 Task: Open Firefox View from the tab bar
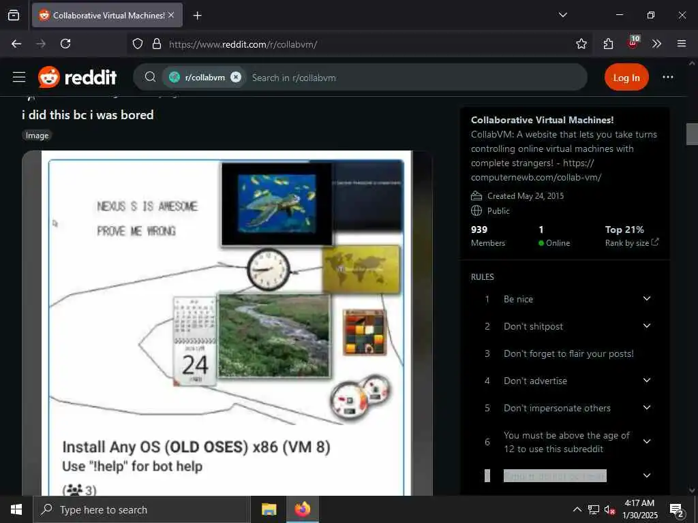click(14, 16)
